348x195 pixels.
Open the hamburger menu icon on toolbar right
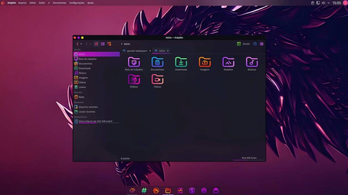(x=262, y=44)
